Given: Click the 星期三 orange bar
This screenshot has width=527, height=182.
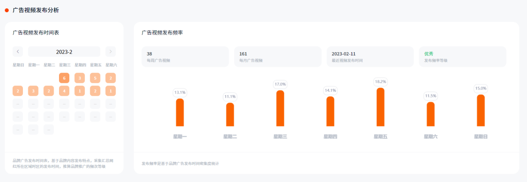Looking at the screenshot, I should point(280,108).
